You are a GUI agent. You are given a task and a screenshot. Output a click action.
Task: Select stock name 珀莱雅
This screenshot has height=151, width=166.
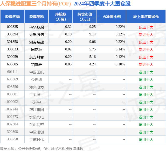37,65
